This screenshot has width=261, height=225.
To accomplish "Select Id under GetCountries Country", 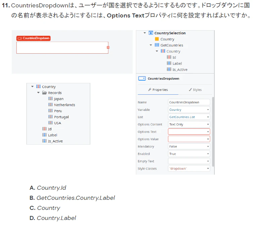I will [171, 57].
